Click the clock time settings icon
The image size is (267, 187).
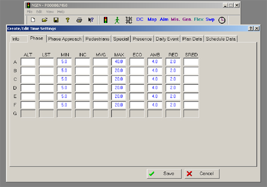pyautogui.click(x=222, y=20)
